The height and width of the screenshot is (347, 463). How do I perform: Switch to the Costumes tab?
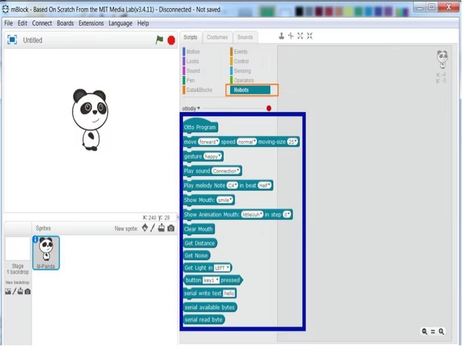tap(217, 37)
